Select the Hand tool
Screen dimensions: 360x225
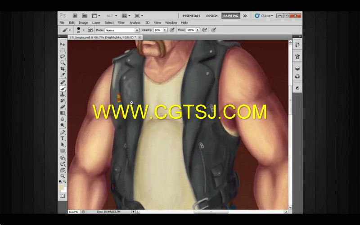[x=63, y=170]
